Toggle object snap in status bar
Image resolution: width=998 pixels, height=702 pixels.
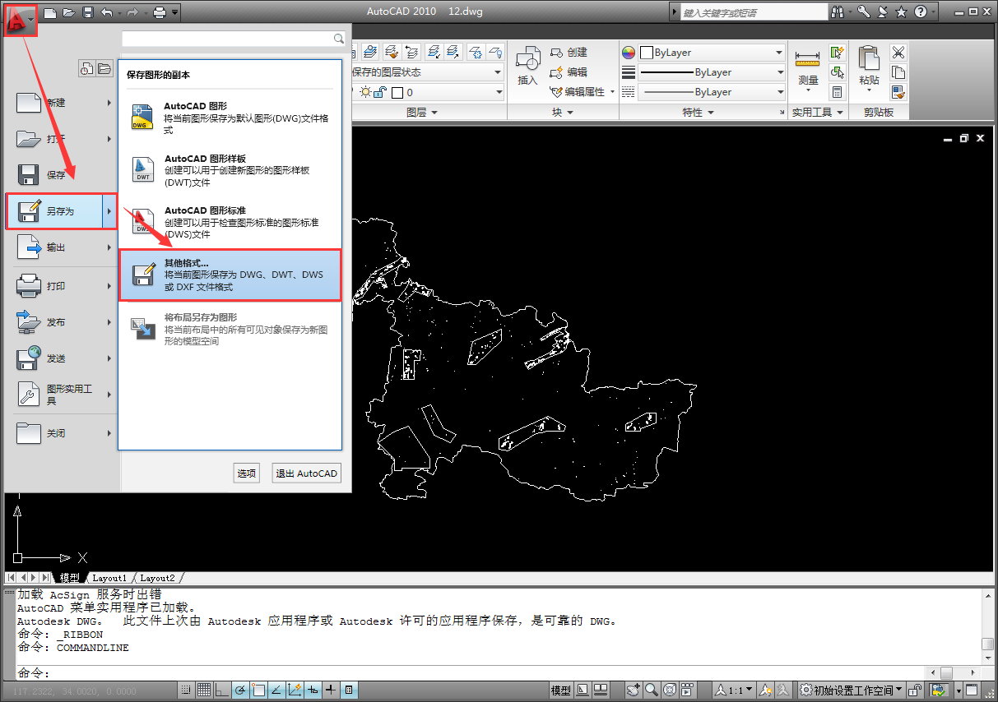point(258,690)
